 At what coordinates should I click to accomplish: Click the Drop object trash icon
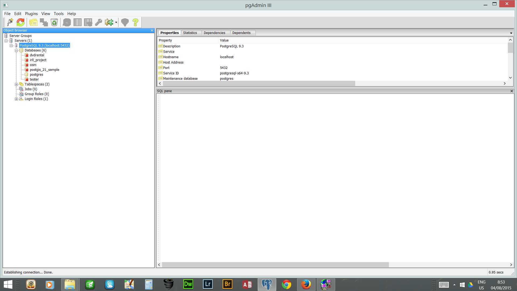click(54, 22)
